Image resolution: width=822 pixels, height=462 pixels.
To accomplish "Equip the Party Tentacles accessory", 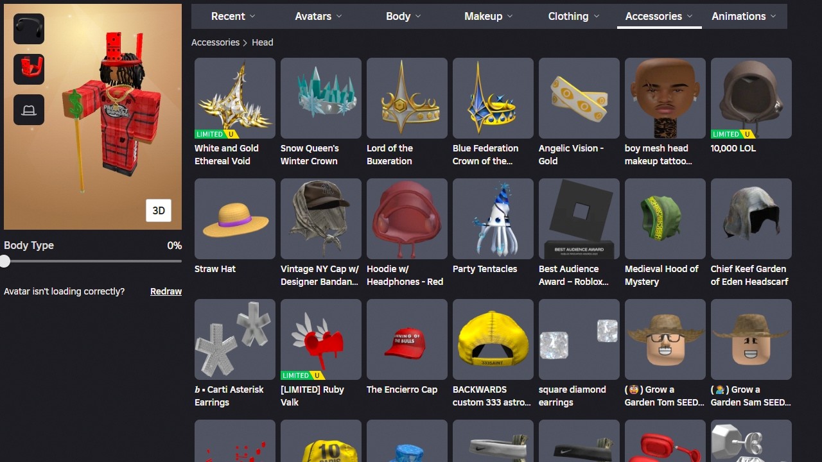I will (x=493, y=219).
